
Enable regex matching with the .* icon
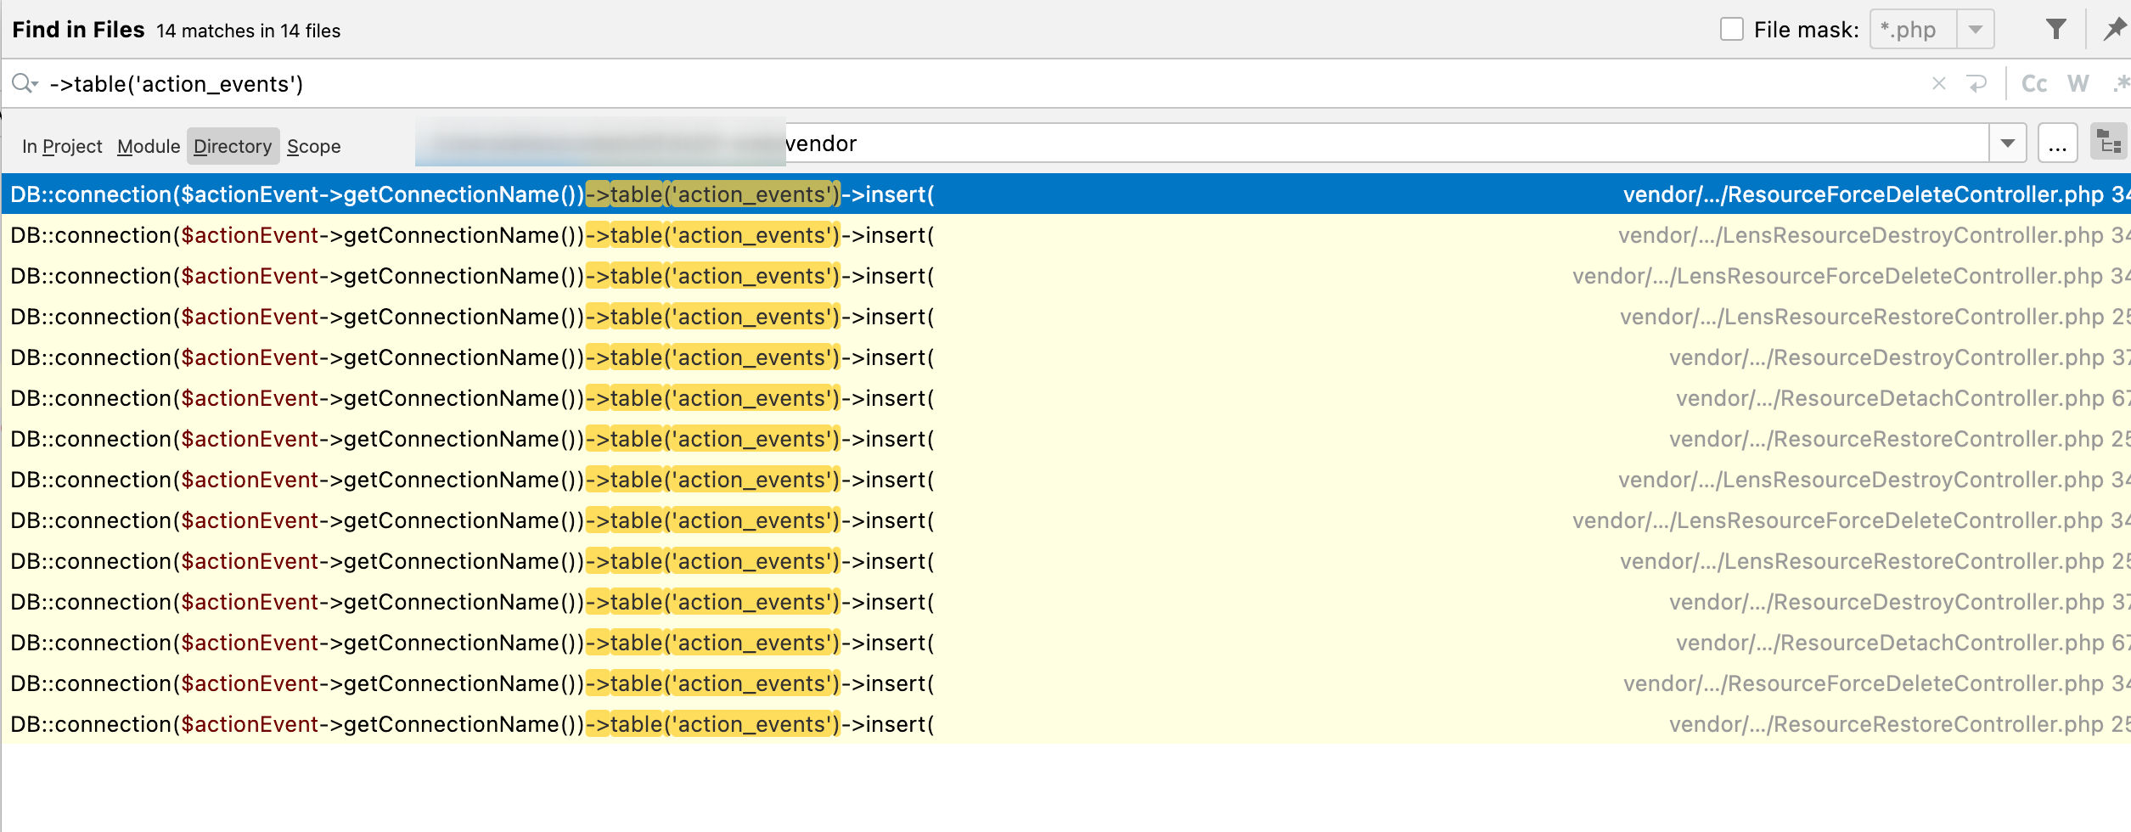[x=2123, y=82]
